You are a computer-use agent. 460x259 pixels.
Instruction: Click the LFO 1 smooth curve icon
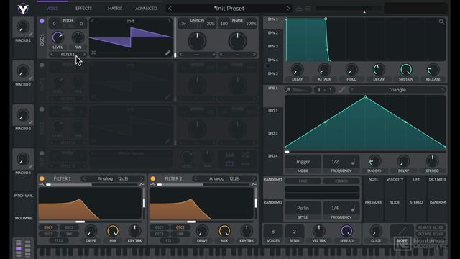tap(342, 90)
